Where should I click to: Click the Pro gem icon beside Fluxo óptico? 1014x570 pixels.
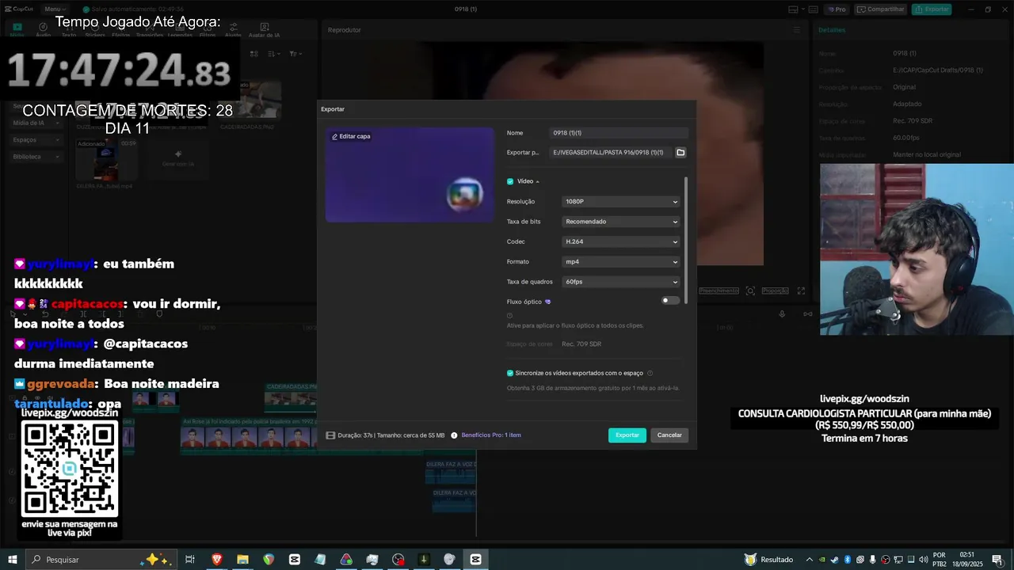548,302
